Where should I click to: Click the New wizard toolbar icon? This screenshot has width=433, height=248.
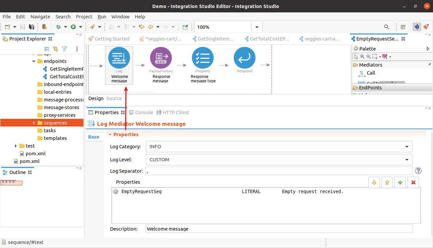tap(7, 27)
